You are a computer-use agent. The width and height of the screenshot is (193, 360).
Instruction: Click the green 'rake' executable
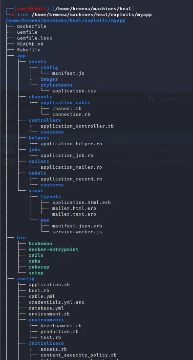point(35,261)
